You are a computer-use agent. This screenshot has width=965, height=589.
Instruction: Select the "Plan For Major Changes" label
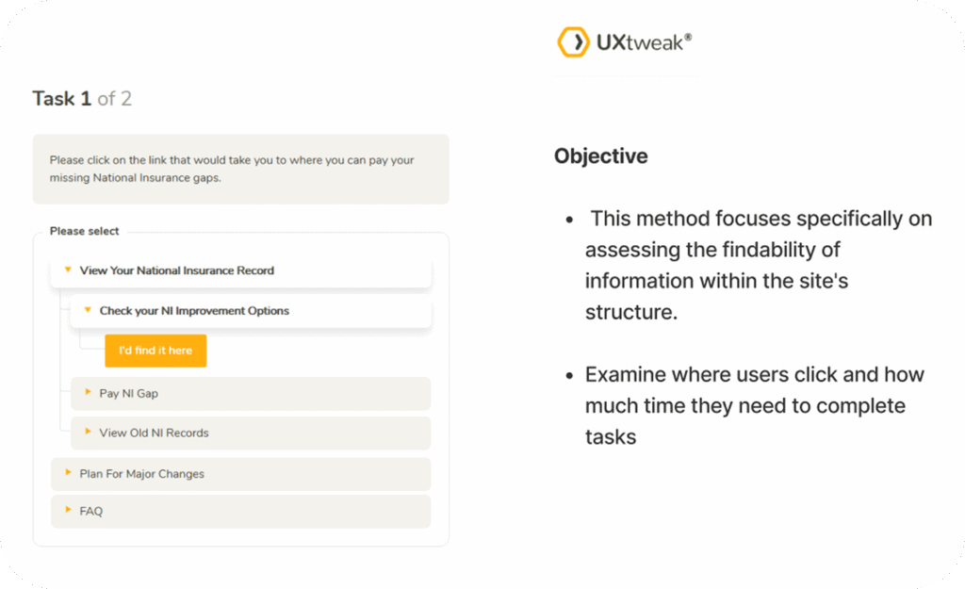(x=141, y=474)
